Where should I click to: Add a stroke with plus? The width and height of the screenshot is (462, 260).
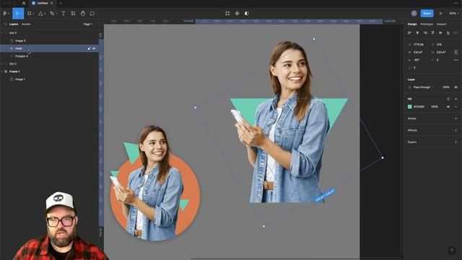click(x=456, y=118)
